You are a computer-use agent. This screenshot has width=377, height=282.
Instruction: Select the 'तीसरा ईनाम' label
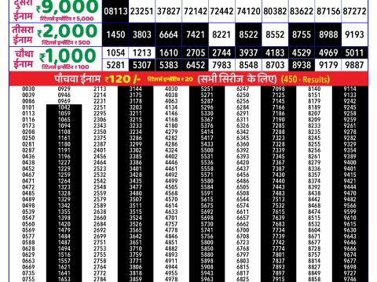pyautogui.click(x=23, y=34)
